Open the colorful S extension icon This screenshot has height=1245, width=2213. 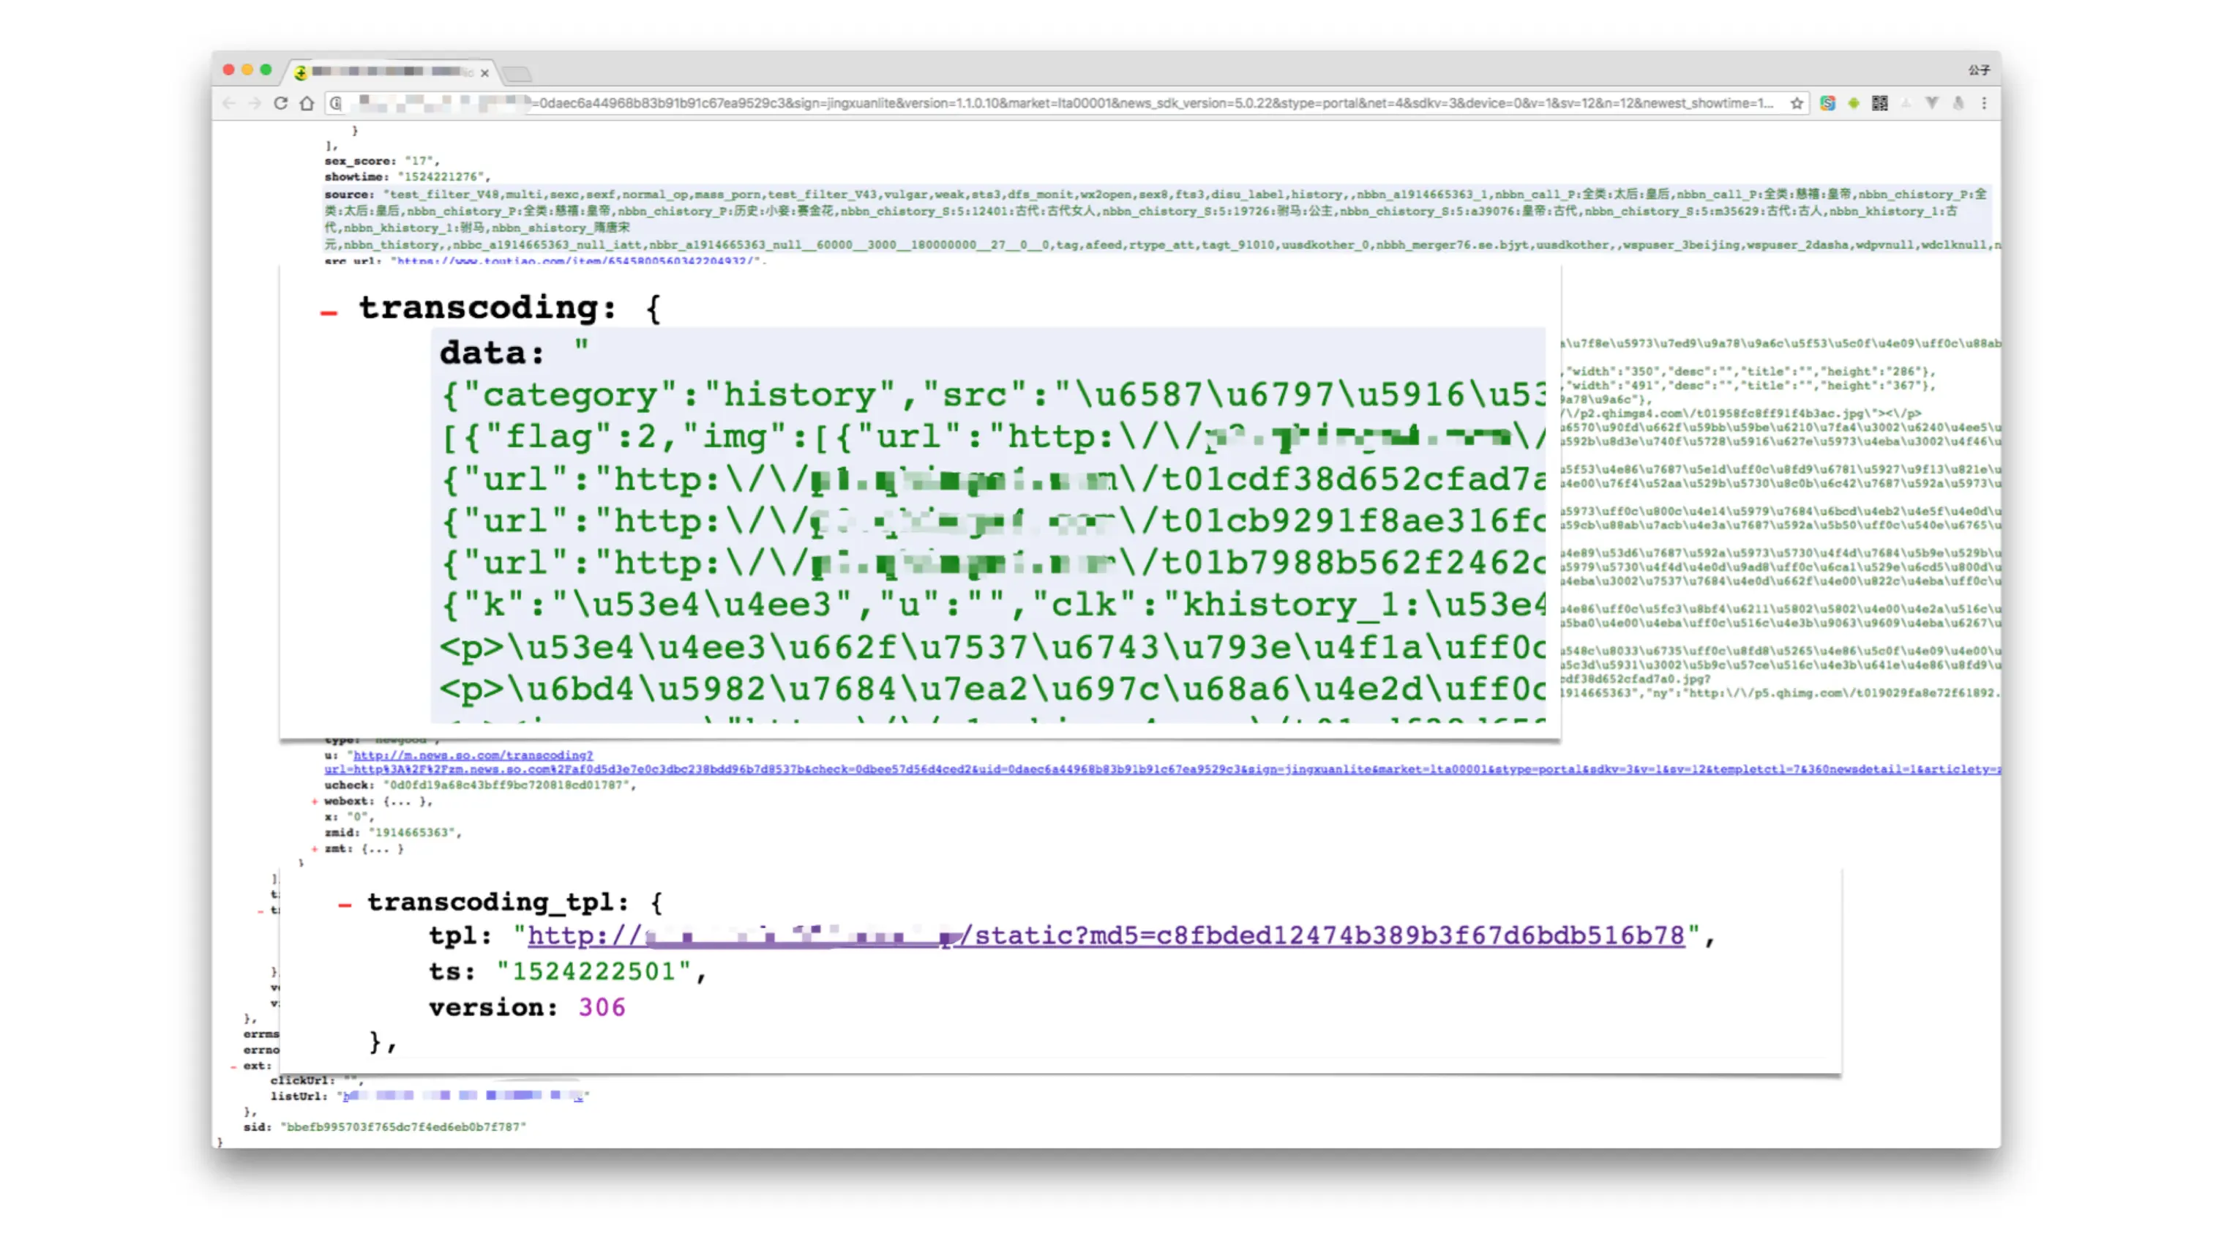pyautogui.click(x=1827, y=103)
